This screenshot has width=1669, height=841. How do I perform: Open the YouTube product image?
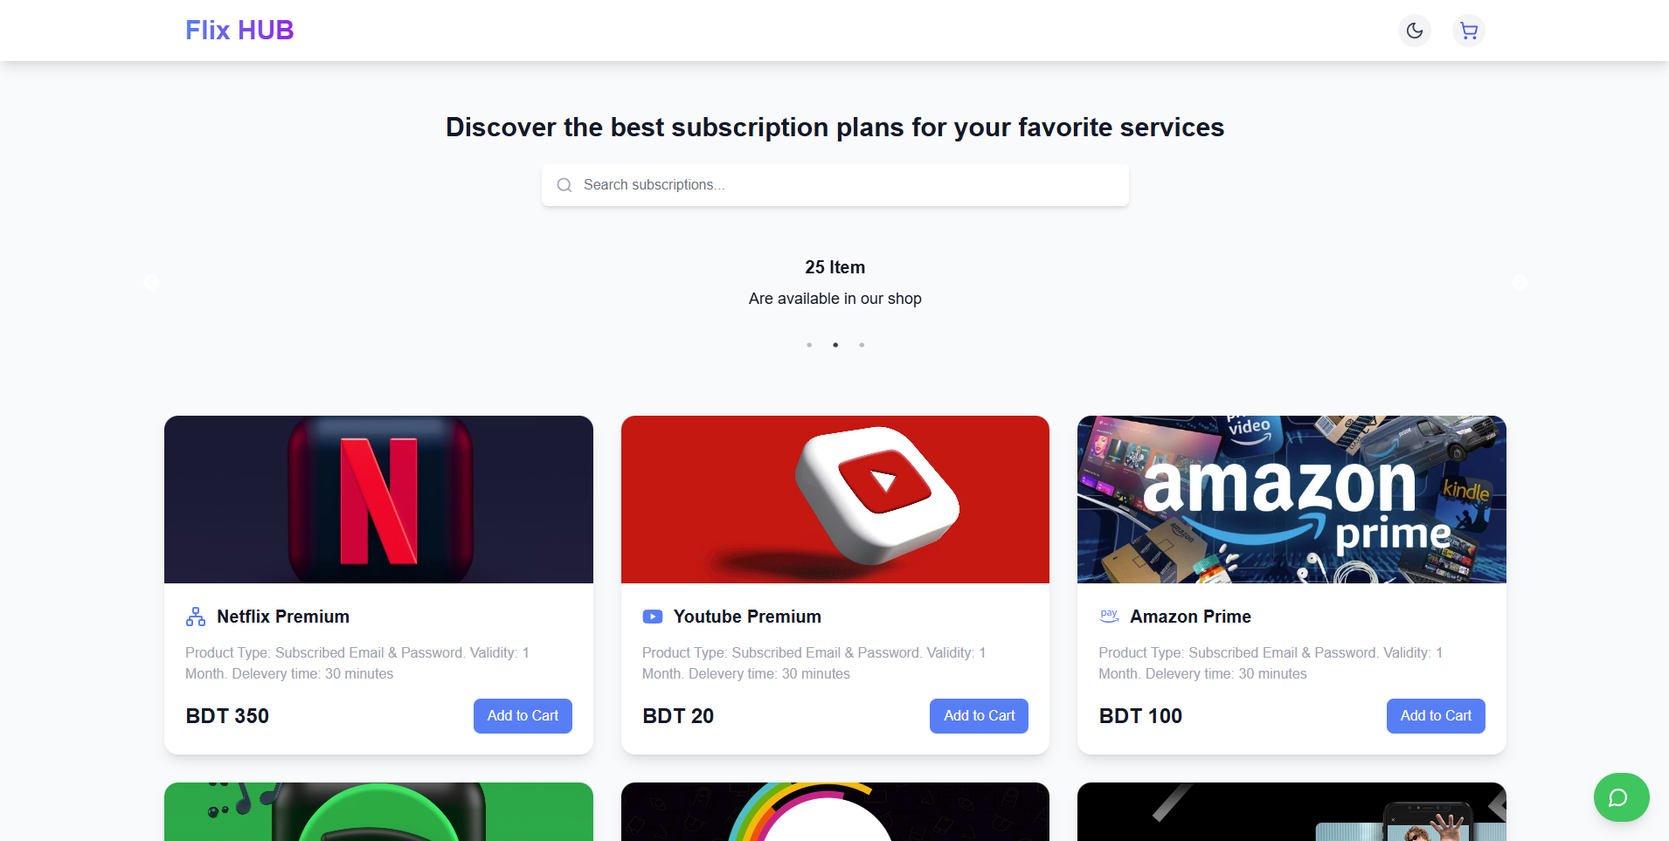pos(835,500)
